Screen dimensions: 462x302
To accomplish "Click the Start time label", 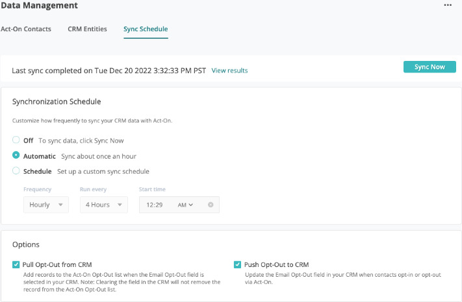I will [152, 189].
